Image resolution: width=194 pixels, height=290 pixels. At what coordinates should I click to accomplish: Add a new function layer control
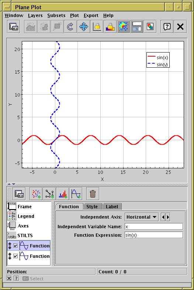[76, 194]
